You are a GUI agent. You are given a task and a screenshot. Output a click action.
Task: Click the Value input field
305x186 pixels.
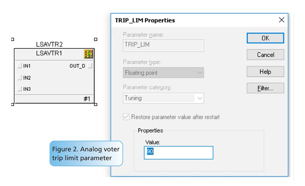pos(178,152)
